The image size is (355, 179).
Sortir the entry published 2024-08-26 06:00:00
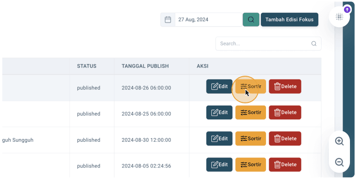(x=250, y=86)
